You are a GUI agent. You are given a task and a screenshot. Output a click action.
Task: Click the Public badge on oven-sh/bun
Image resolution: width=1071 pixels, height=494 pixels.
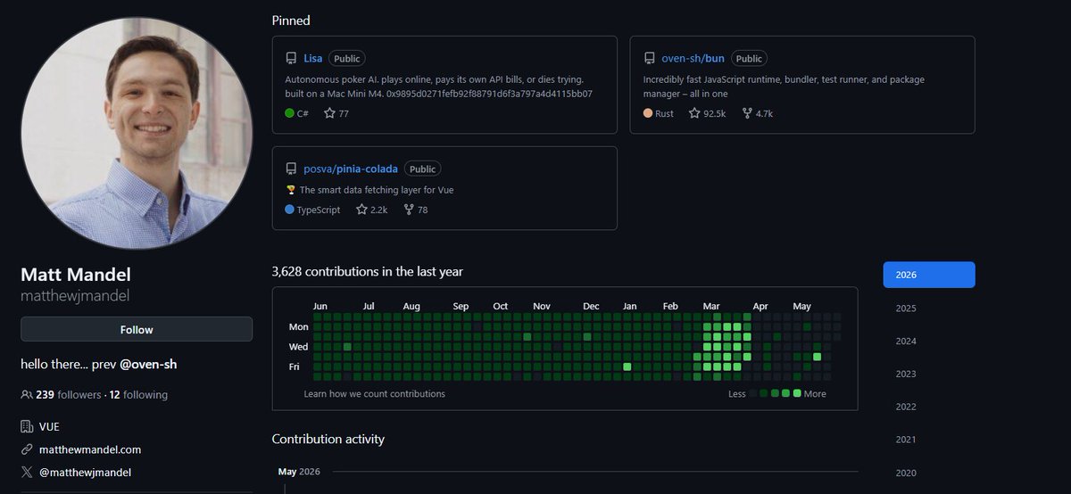[x=749, y=59]
